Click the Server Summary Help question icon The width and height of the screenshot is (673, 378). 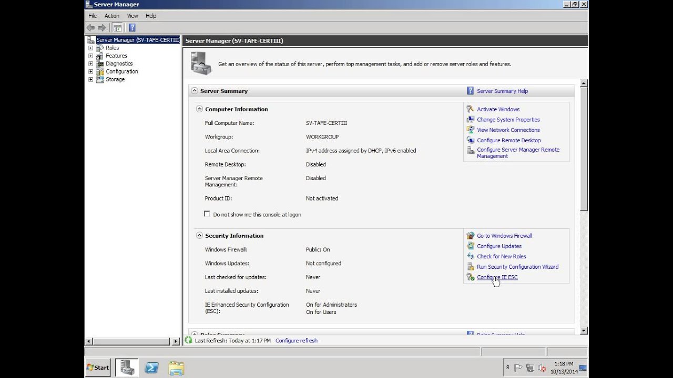[471, 91]
